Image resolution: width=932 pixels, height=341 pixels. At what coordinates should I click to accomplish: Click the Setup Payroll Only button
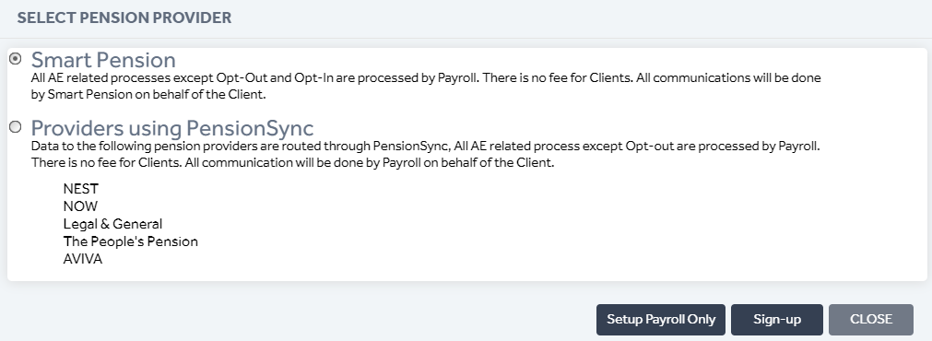661,320
